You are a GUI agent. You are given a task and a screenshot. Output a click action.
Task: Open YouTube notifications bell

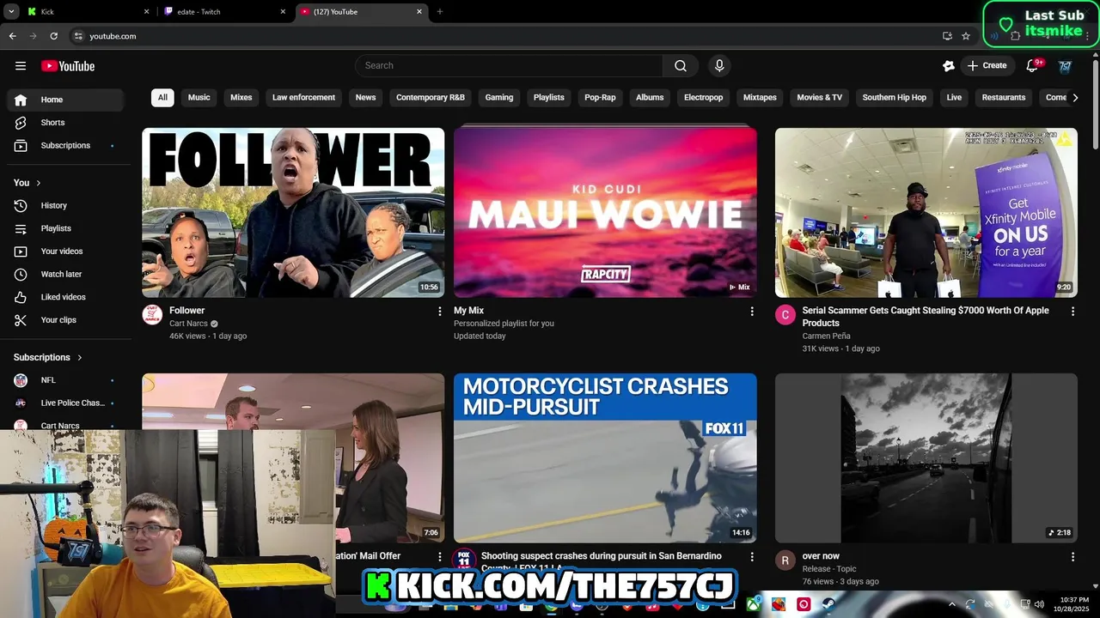click(x=1033, y=66)
